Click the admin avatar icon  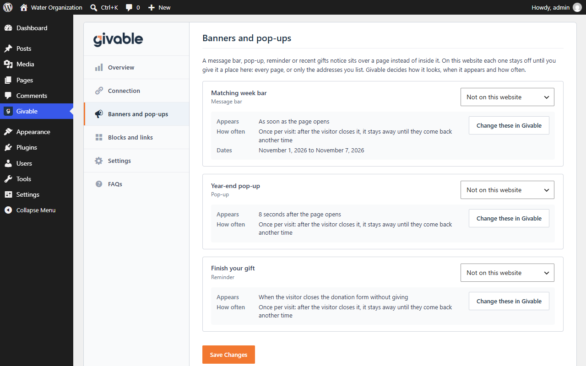(577, 7)
